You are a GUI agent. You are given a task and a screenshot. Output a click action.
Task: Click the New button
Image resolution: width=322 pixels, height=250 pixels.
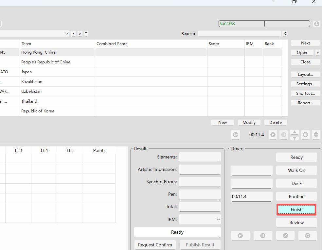pyautogui.click(x=223, y=123)
